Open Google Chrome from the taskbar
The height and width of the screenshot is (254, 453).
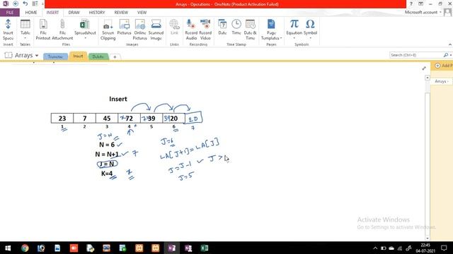25,248
